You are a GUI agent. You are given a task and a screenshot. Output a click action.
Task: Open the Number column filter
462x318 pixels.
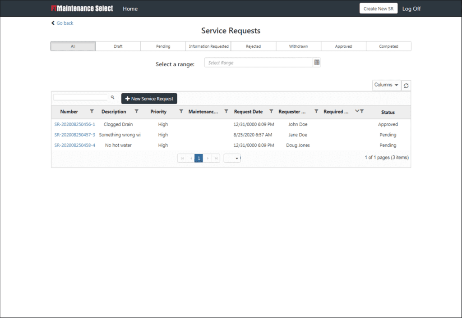pos(92,111)
